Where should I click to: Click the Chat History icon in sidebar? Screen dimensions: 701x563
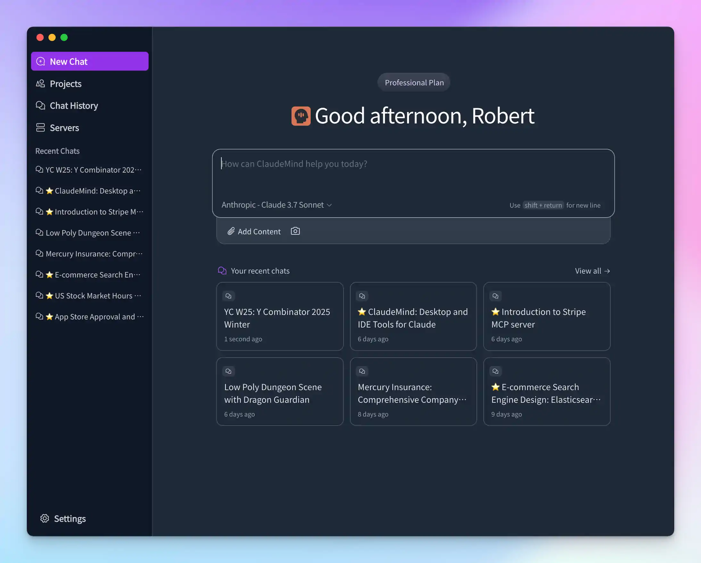[x=40, y=105]
